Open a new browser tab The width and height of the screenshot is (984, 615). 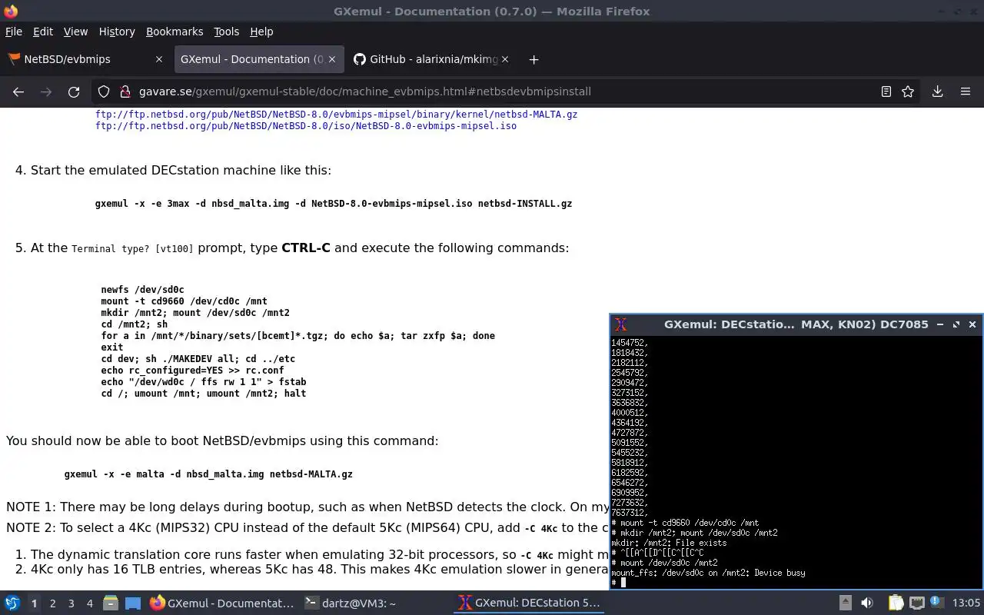coord(534,59)
